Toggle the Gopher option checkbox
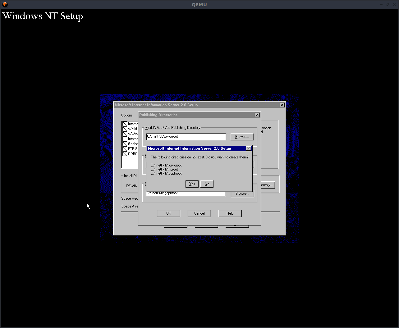 click(x=125, y=144)
